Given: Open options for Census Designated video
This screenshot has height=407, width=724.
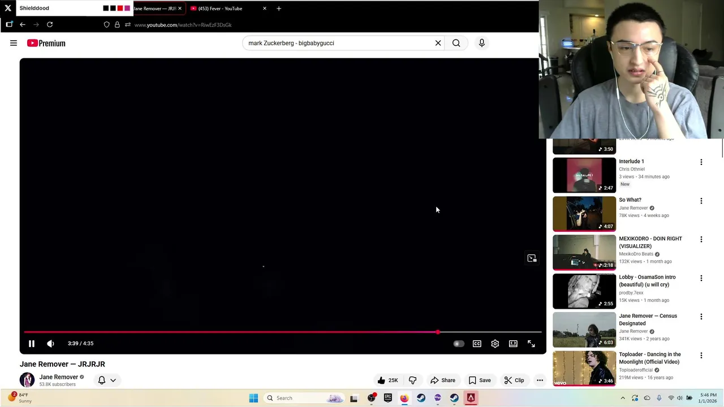Looking at the screenshot, I should click(701, 317).
